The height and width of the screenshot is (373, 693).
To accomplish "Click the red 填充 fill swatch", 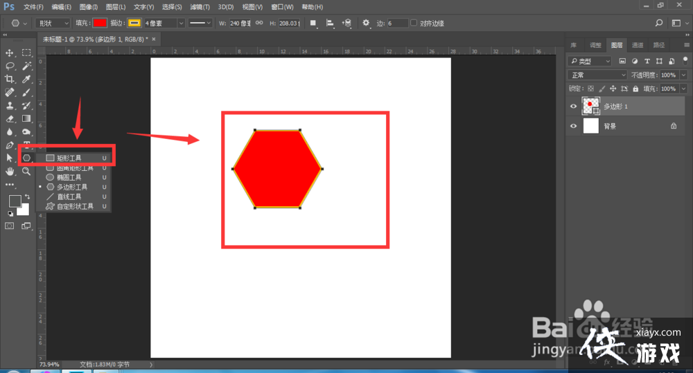I will [100, 23].
